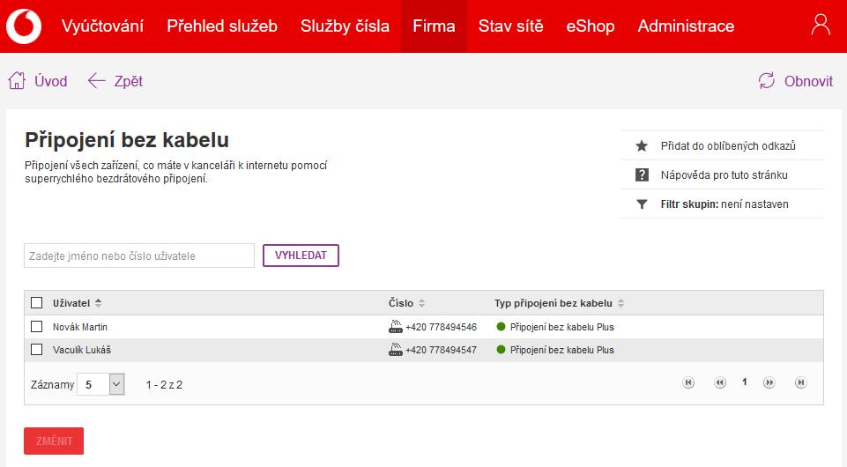Viewport: 847px width, 467px height.
Task: Open the Administrace menu
Action: pyautogui.click(x=686, y=26)
